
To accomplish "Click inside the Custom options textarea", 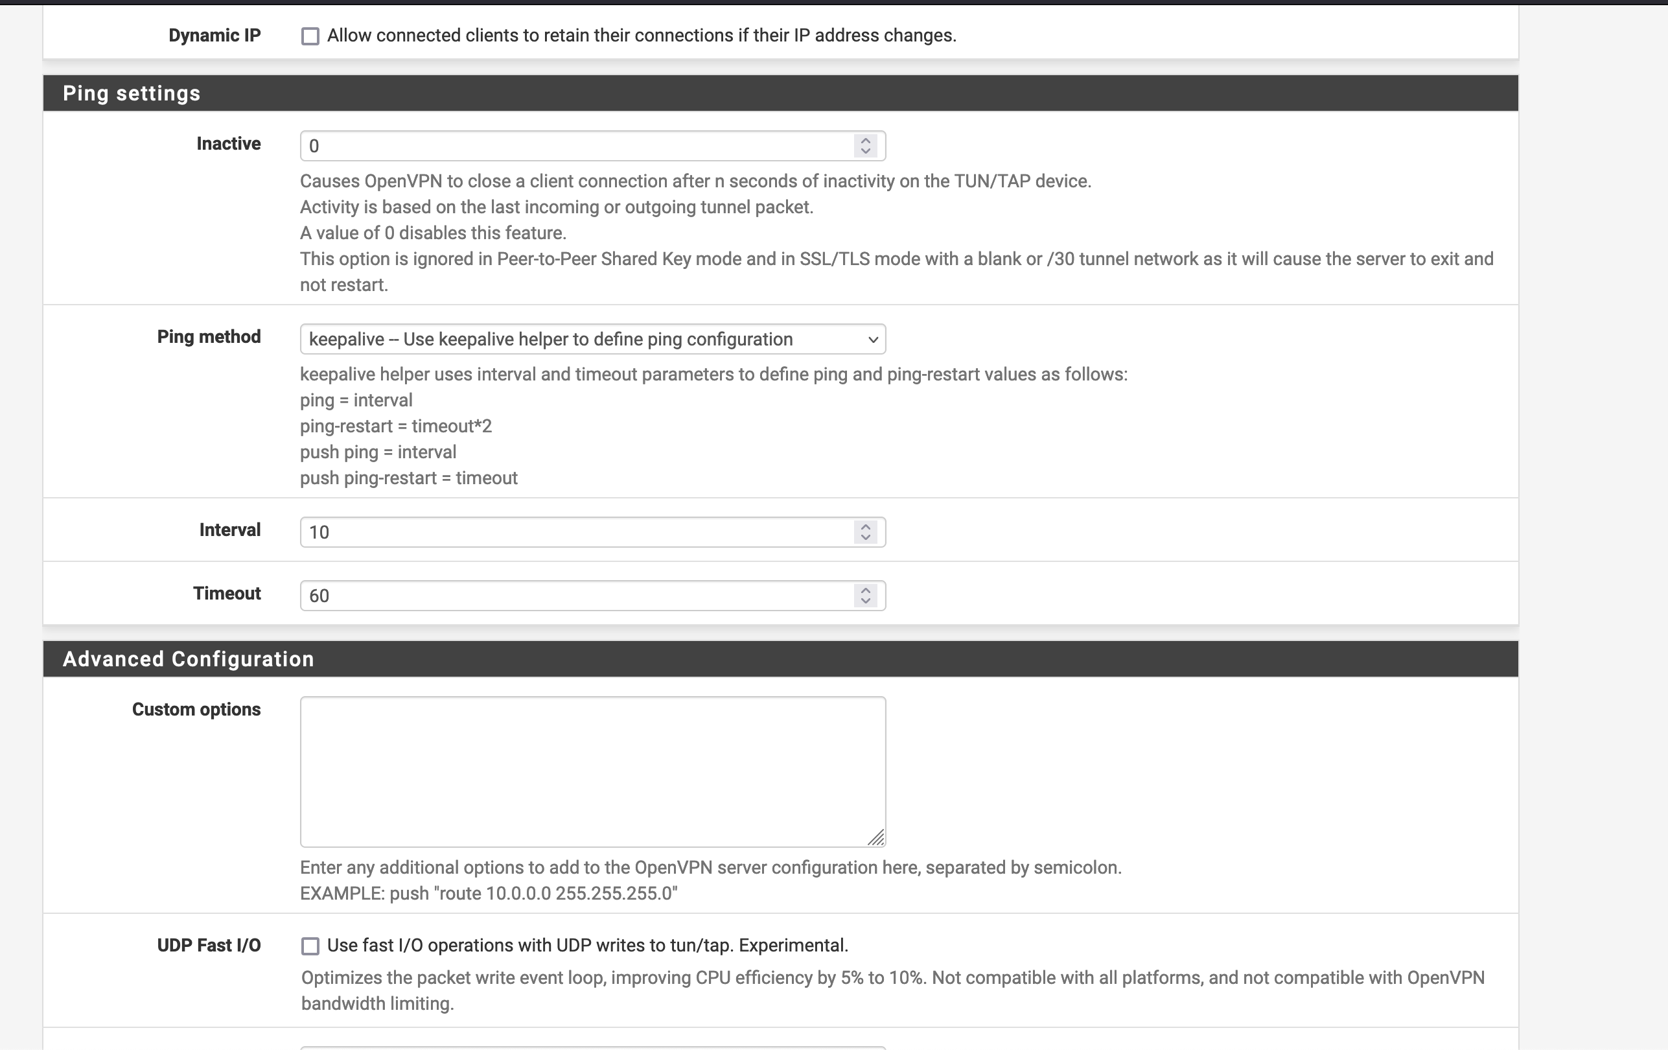I will click(593, 771).
